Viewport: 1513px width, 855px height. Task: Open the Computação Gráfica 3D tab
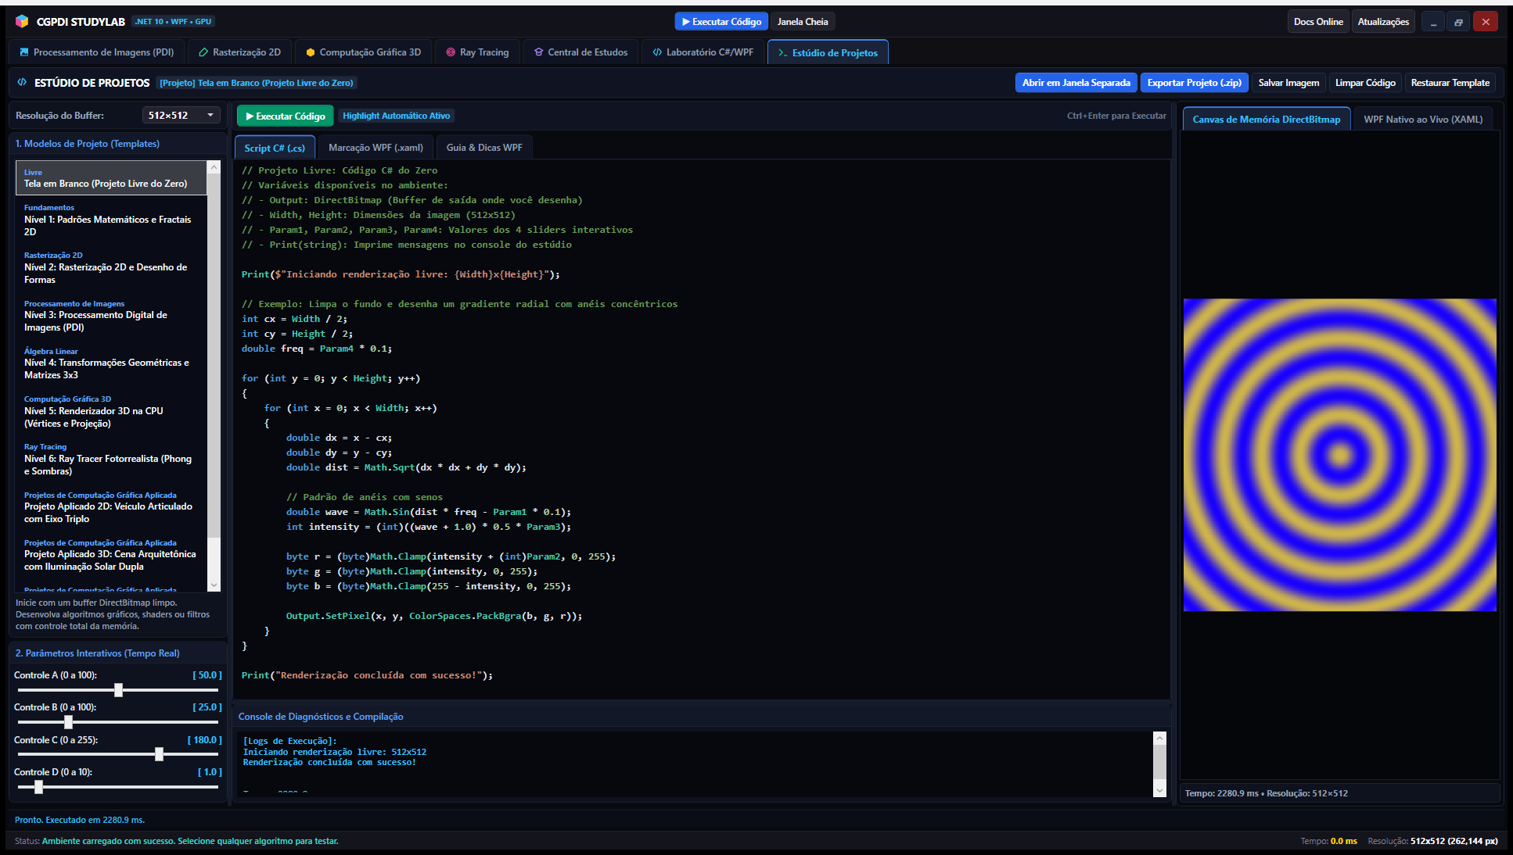(x=364, y=52)
